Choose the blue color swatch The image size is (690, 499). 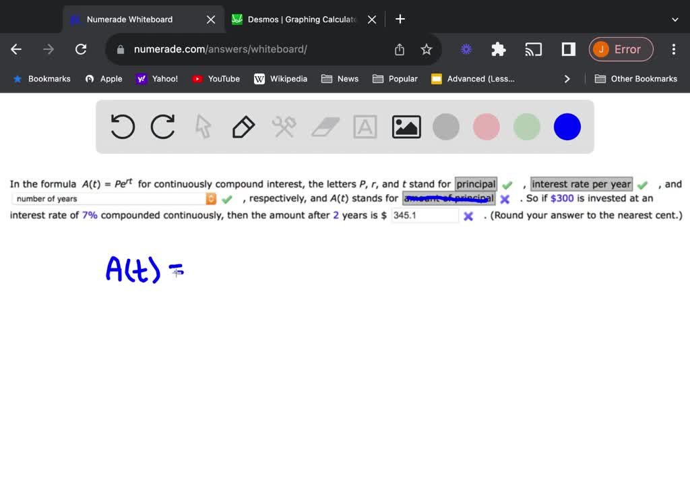coord(567,126)
